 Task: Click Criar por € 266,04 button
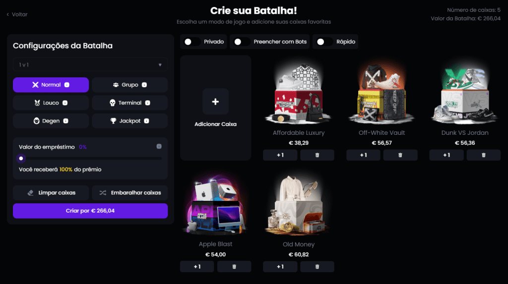point(90,211)
